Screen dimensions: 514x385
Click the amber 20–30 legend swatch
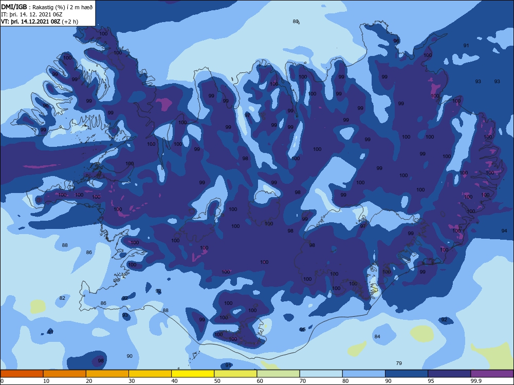[107, 374]
